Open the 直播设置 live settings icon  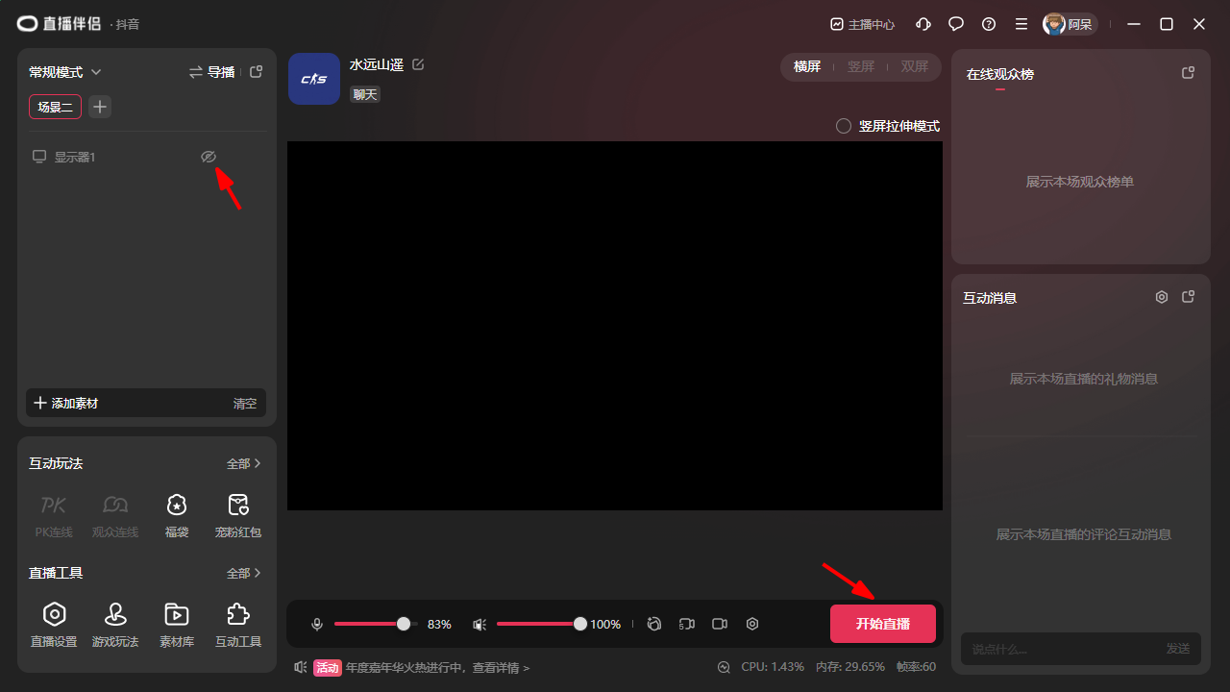tap(54, 614)
